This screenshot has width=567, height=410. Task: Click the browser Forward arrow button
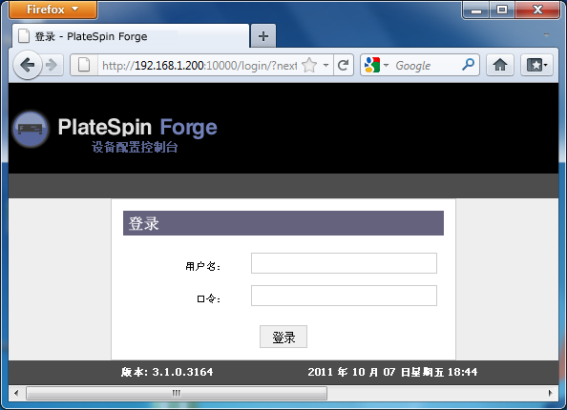click(x=52, y=66)
